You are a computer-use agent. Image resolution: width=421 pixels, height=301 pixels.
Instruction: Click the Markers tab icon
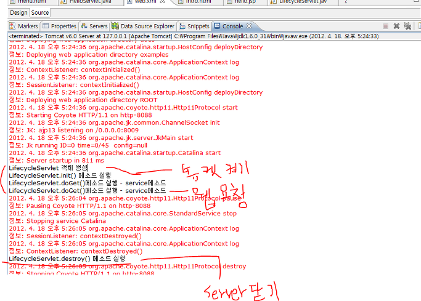[x=12, y=26]
